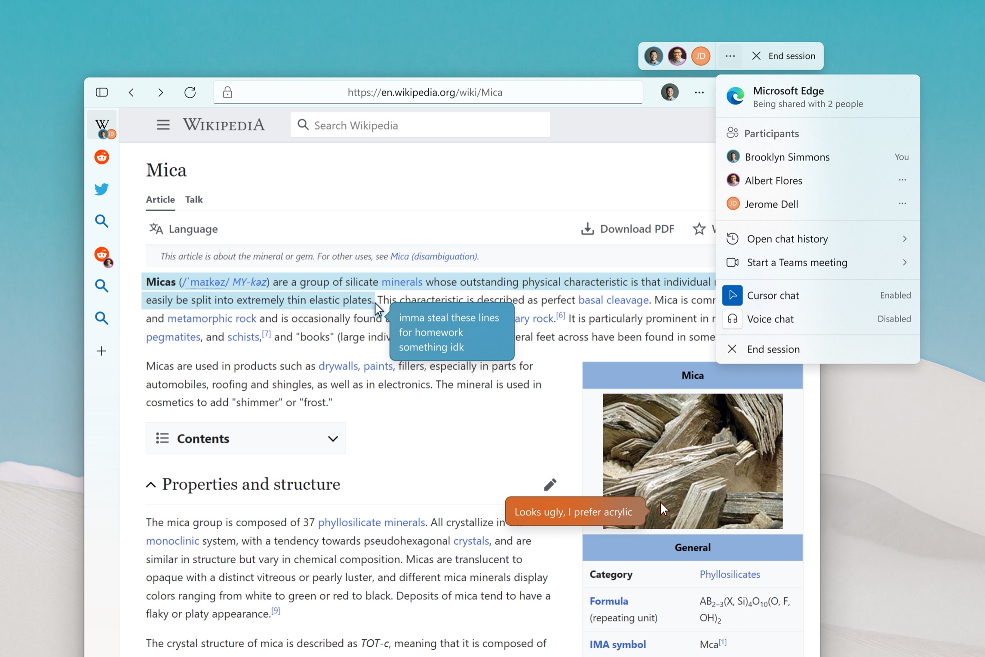The height and width of the screenshot is (657, 985).
Task: Click the lock icon in address bar
Action: (227, 92)
